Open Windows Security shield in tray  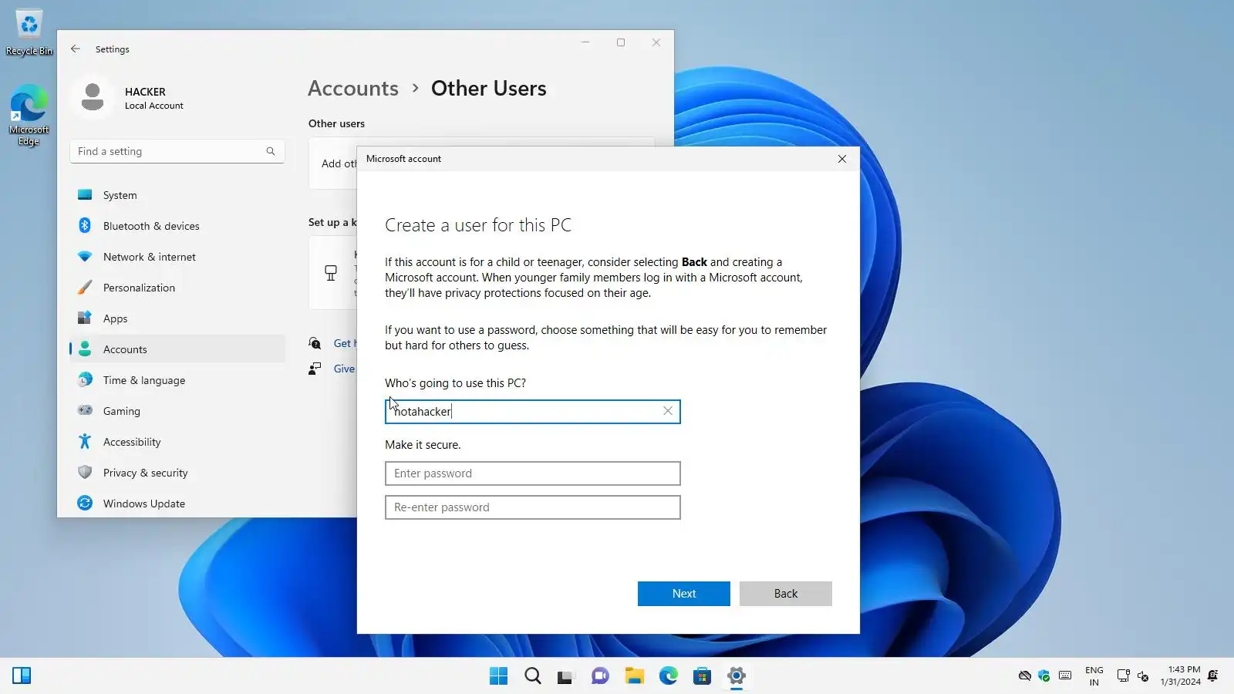pos(1044,676)
